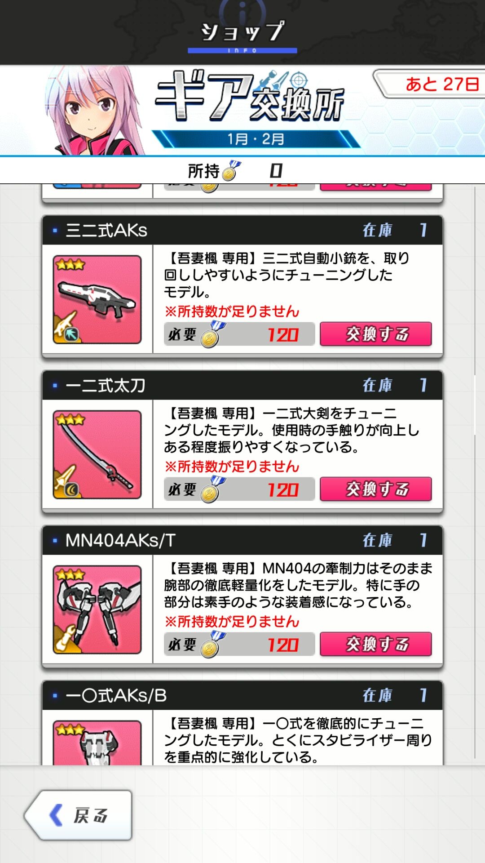Select the 三二式AKs title bar

(242, 230)
